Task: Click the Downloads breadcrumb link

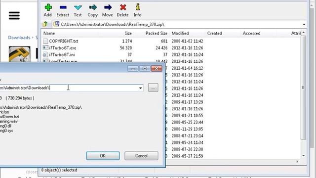Action: point(19,38)
